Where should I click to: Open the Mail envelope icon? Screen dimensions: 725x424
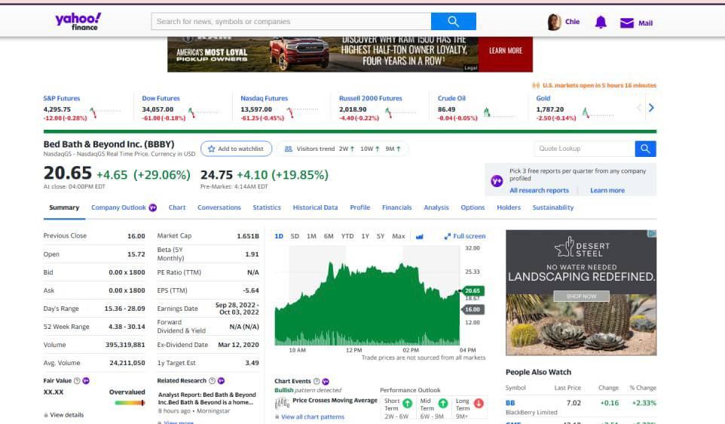[626, 23]
